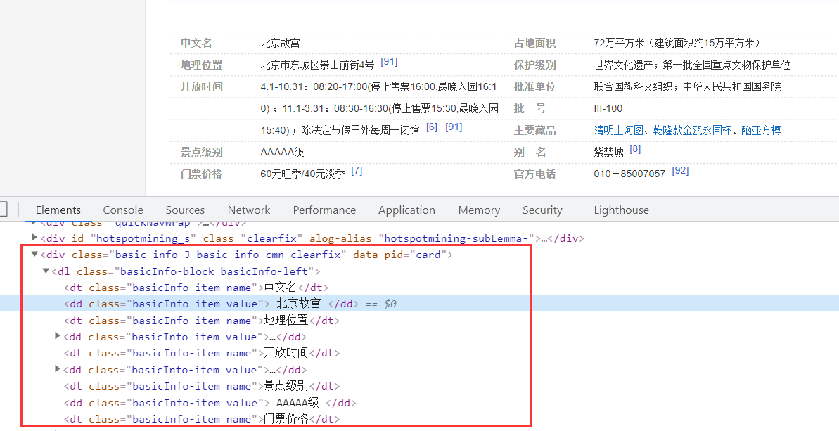Open reference [92] beside phone number
This screenshot has height=431, width=839.
[680, 171]
